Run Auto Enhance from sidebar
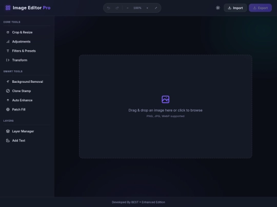This screenshot has width=277, height=207. (27, 100)
